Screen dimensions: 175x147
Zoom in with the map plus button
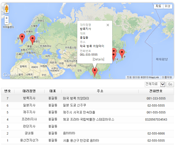point(7,18)
